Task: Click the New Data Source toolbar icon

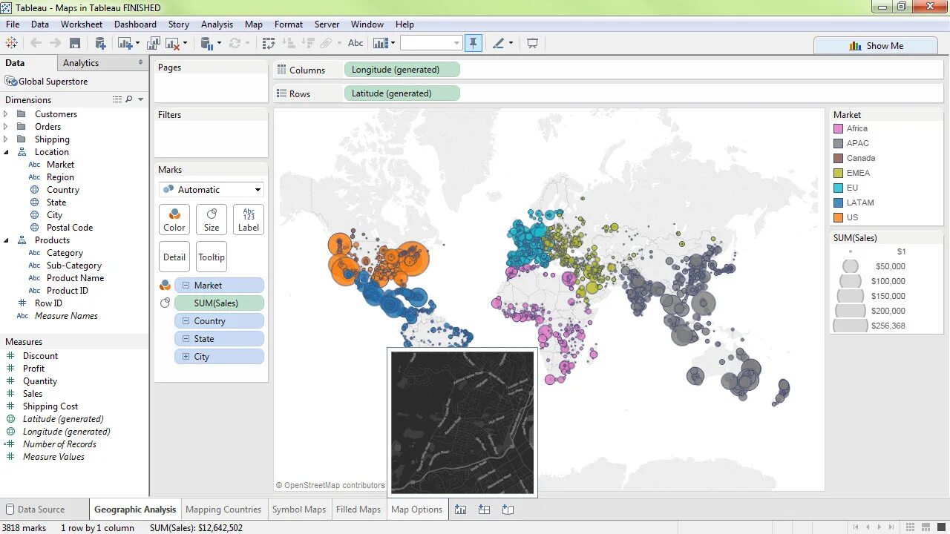Action: click(100, 43)
